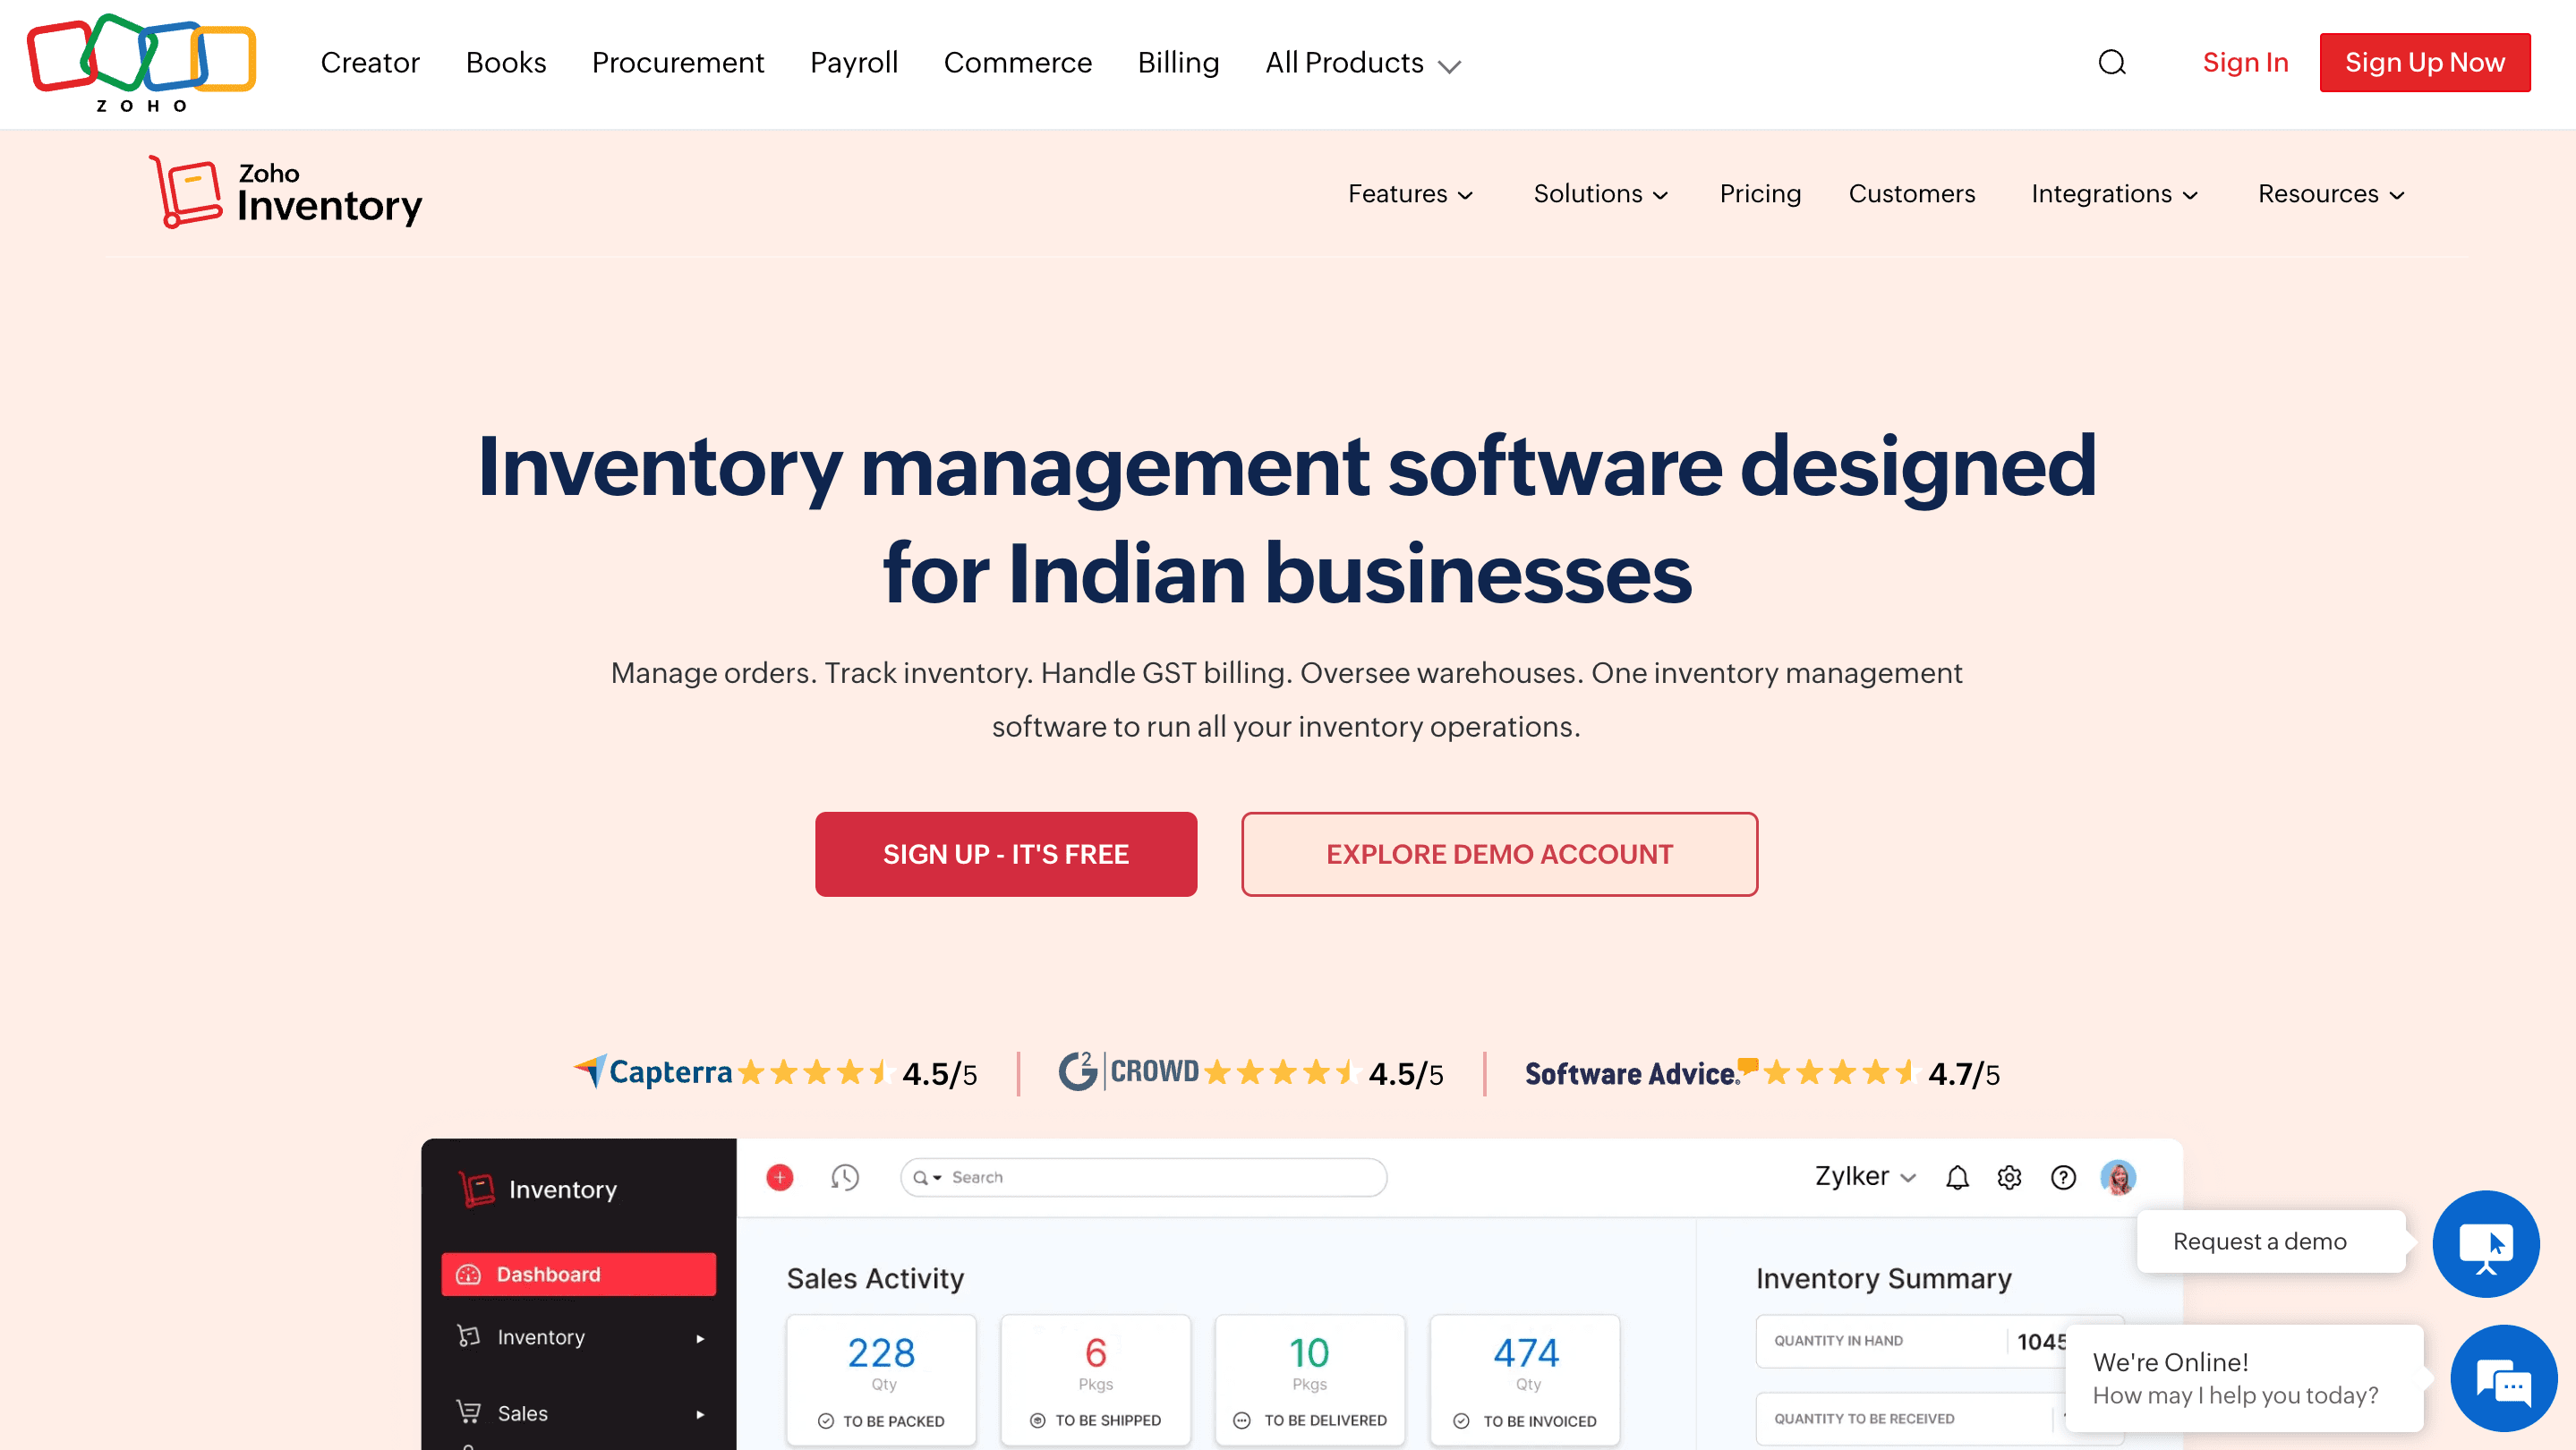Click the search magnifier in top navigation
Image resolution: width=2576 pixels, height=1450 pixels.
[x=2112, y=62]
